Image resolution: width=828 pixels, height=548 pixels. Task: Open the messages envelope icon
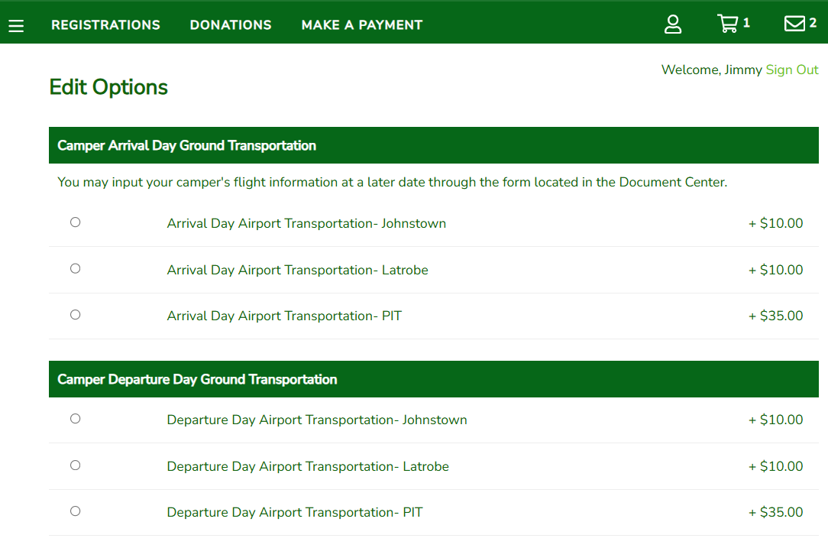796,24
